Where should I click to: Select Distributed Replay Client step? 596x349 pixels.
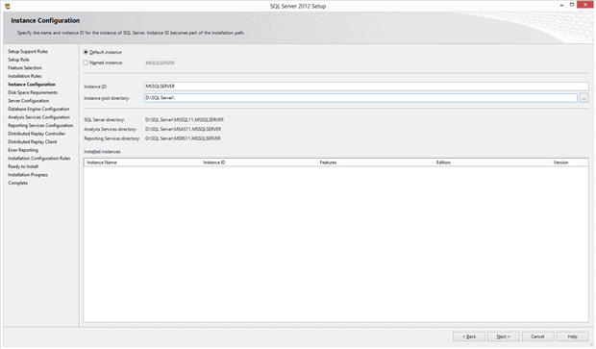tap(33, 141)
